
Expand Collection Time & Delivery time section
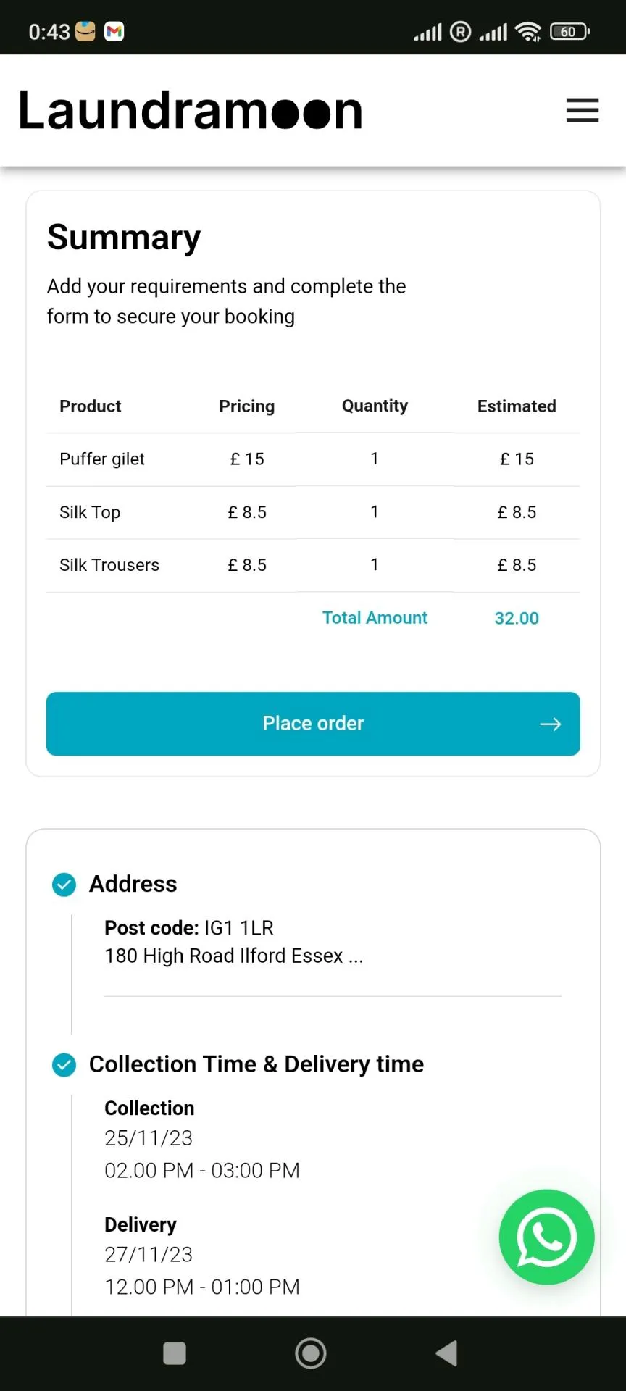[256, 1064]
